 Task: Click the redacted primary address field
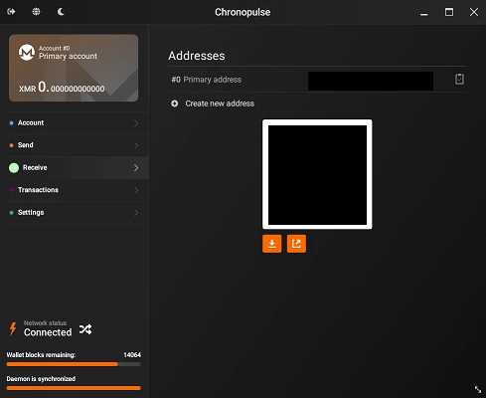pyautogui.click(x=371, y=81)
